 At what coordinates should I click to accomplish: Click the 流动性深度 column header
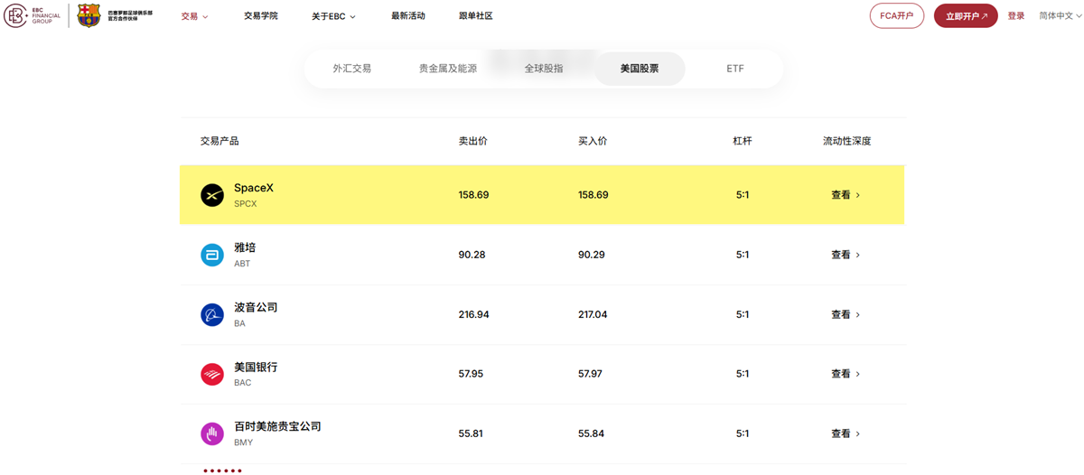point(846,141)
